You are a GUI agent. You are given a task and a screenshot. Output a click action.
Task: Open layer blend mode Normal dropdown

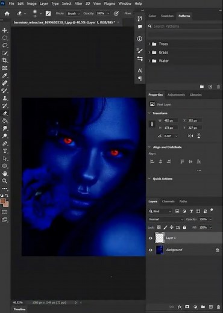point(166,219)
